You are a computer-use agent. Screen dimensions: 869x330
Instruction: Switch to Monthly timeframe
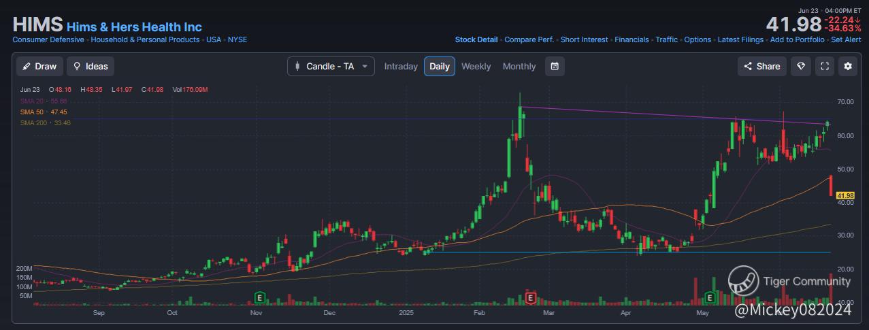pyautogui.click(x=519, y=66)
